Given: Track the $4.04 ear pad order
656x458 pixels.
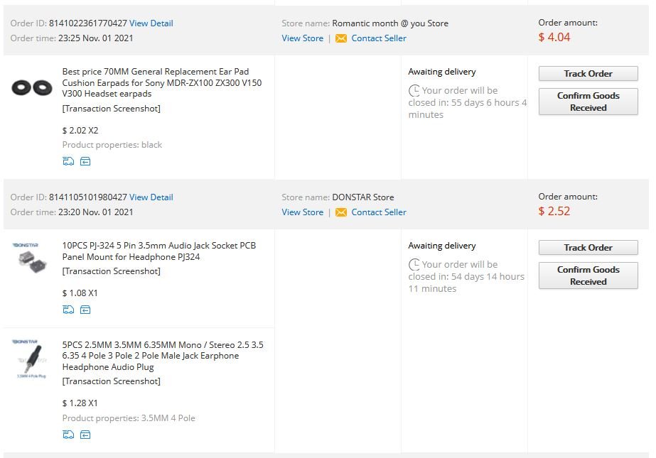Looking at the screenshot, I should (588, 74).
